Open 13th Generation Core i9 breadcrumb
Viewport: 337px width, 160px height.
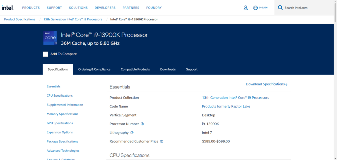pos(73,19)
